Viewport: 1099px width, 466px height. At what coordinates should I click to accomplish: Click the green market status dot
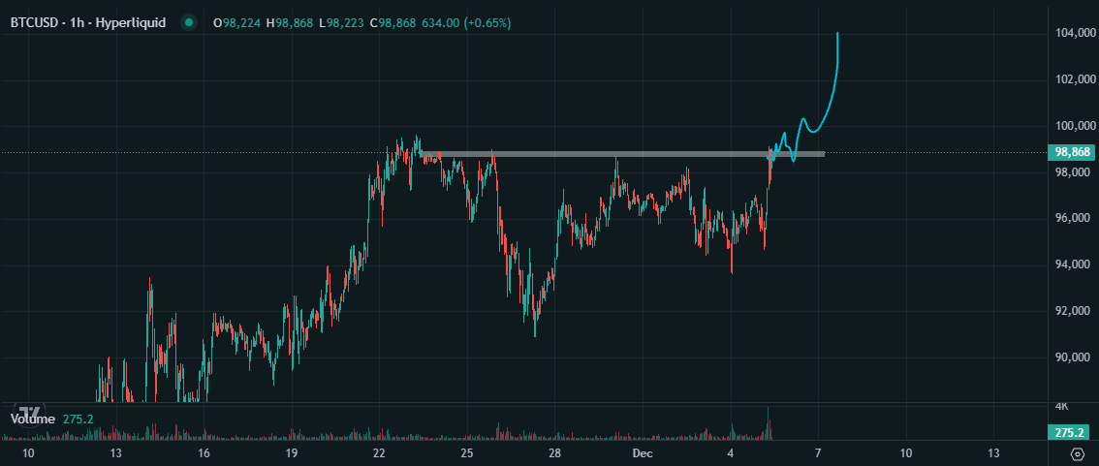pos(188,22)
